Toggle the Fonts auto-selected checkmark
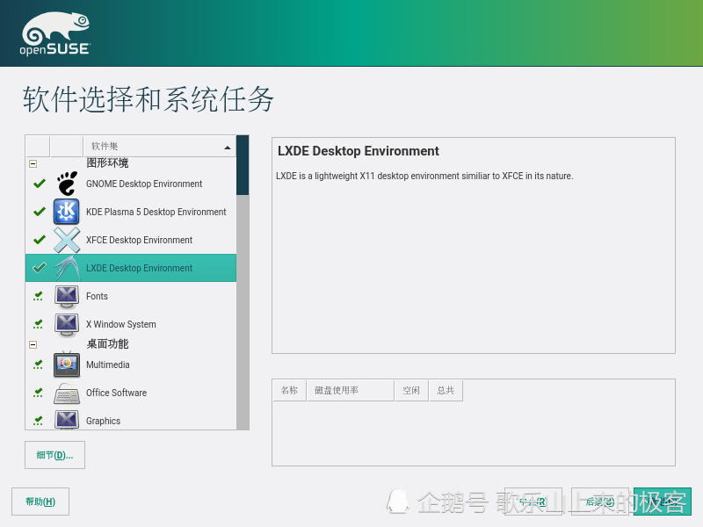703x527 pixels. [39, 296]
